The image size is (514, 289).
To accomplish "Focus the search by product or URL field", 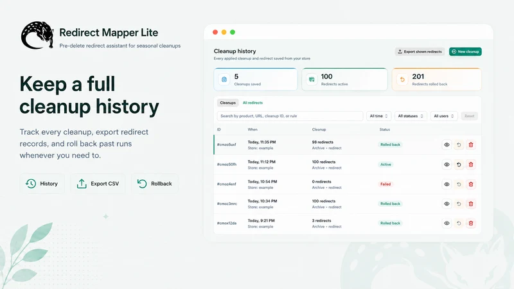I will [x=290, y=116].
